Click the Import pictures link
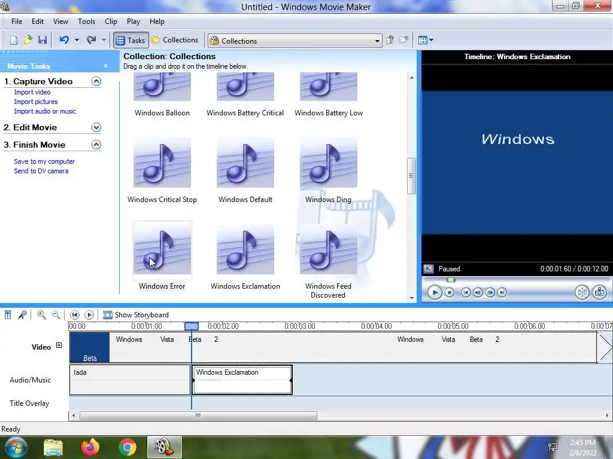The height and width of the screenshot is (459, 613). point(35,102)
